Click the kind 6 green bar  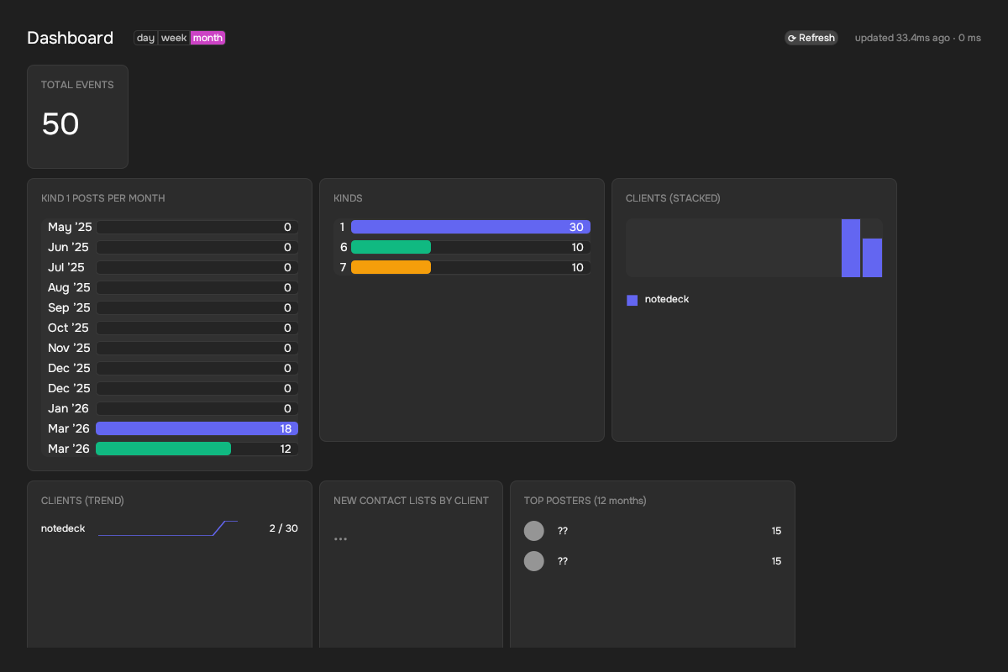pos(391,247)
